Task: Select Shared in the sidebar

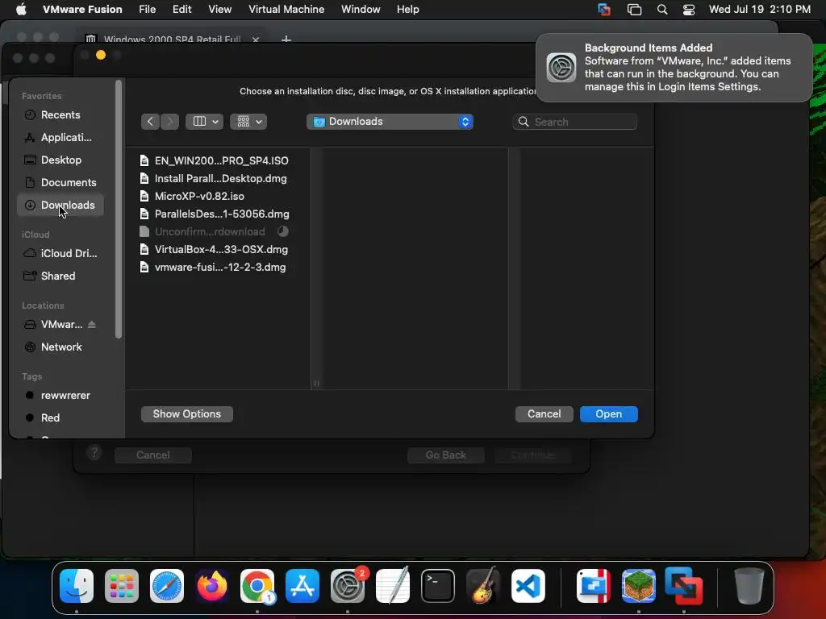Action: [60, 276]
